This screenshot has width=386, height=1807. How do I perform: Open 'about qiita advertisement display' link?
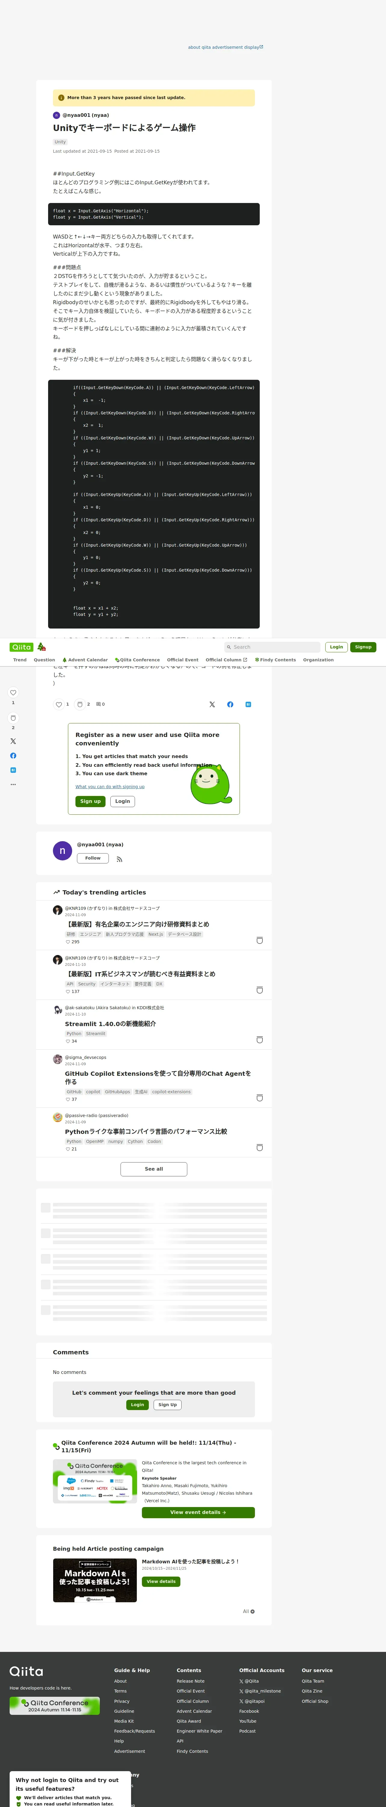225,47
